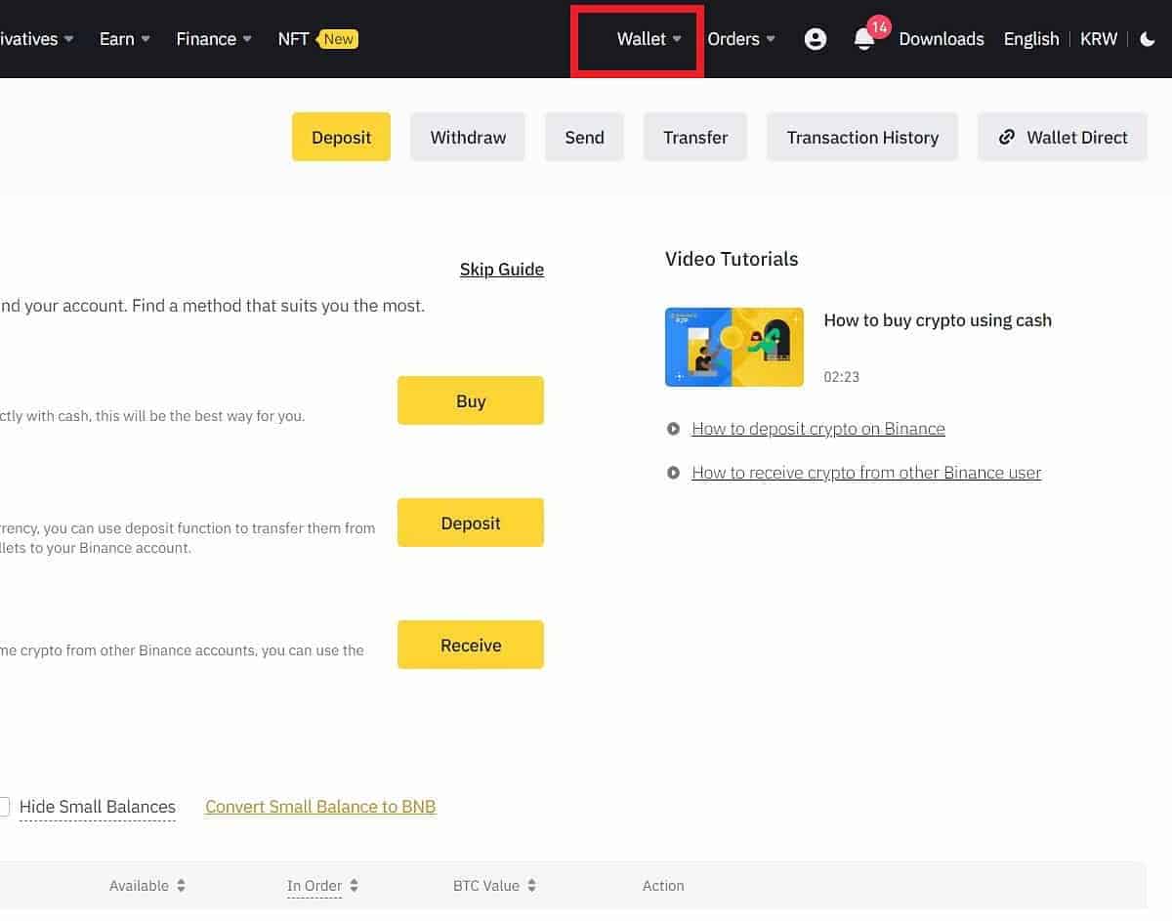
Task: Sort by BTC Value column arrows
Action: click(531, 886)
